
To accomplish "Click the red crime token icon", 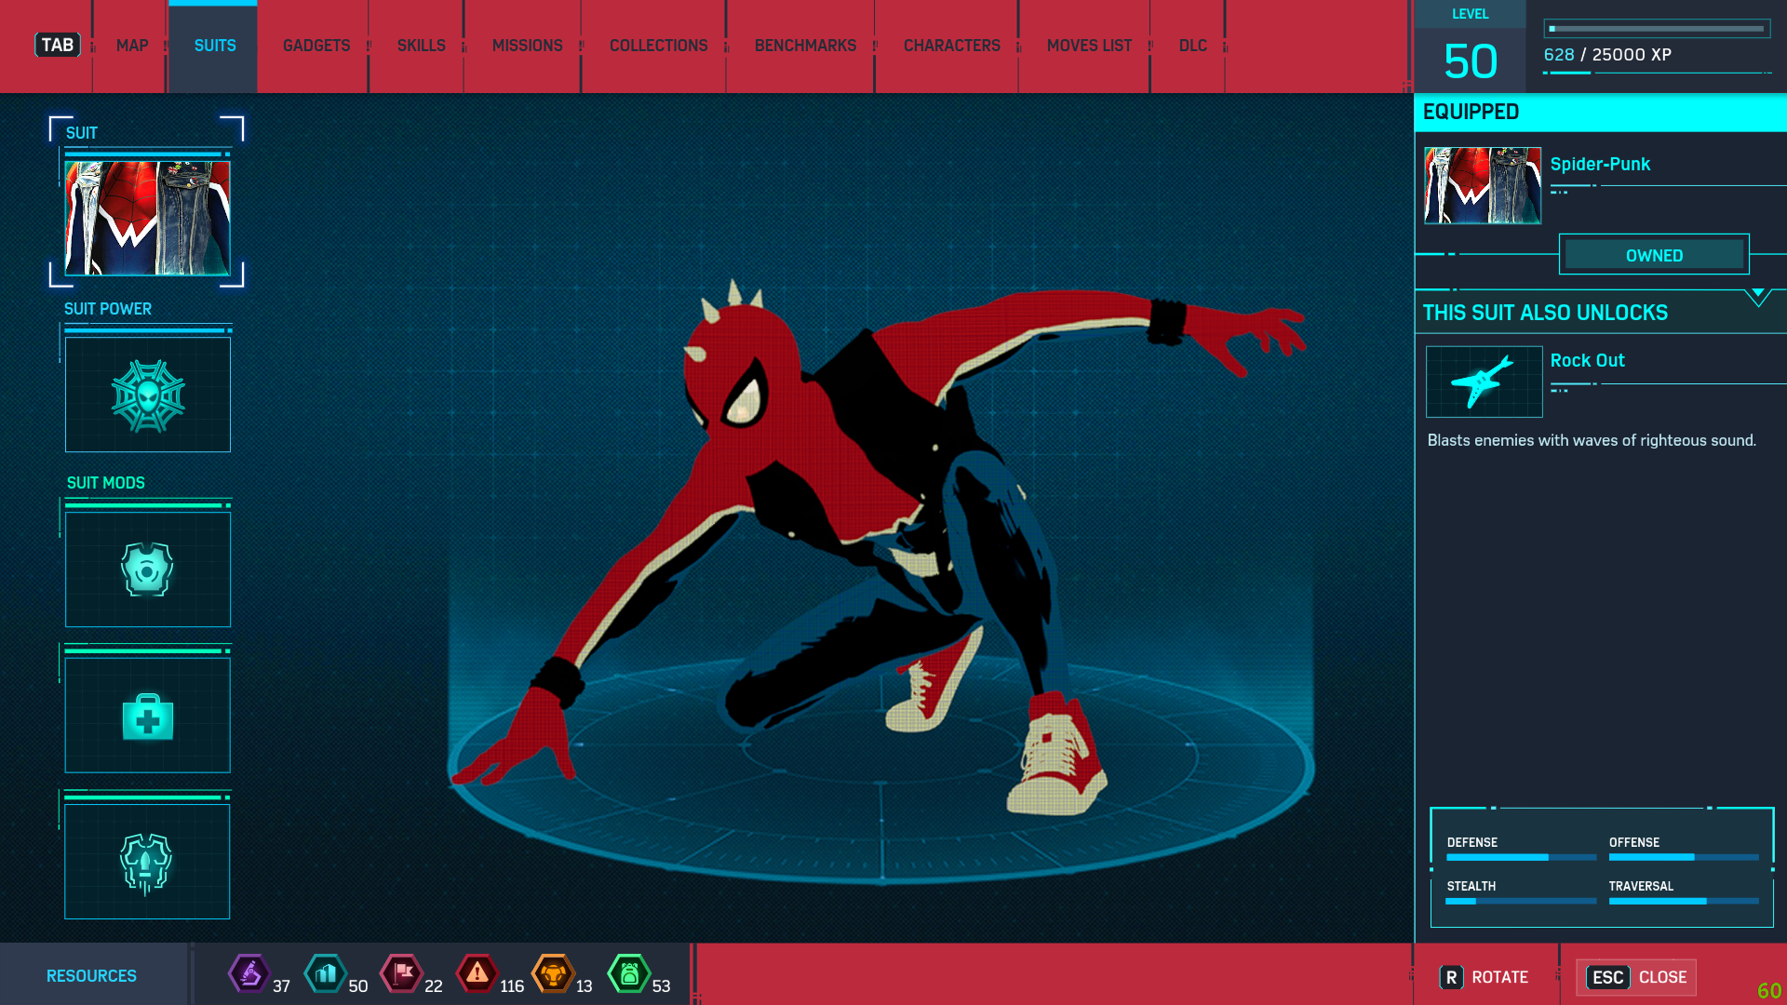I will (477, 974).
